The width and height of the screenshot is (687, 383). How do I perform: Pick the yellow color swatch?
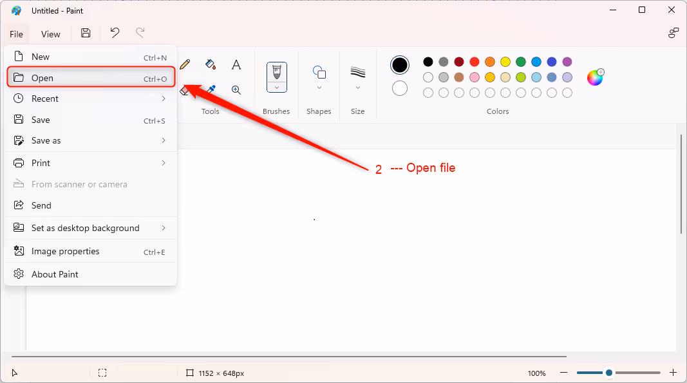click(505, 62)
